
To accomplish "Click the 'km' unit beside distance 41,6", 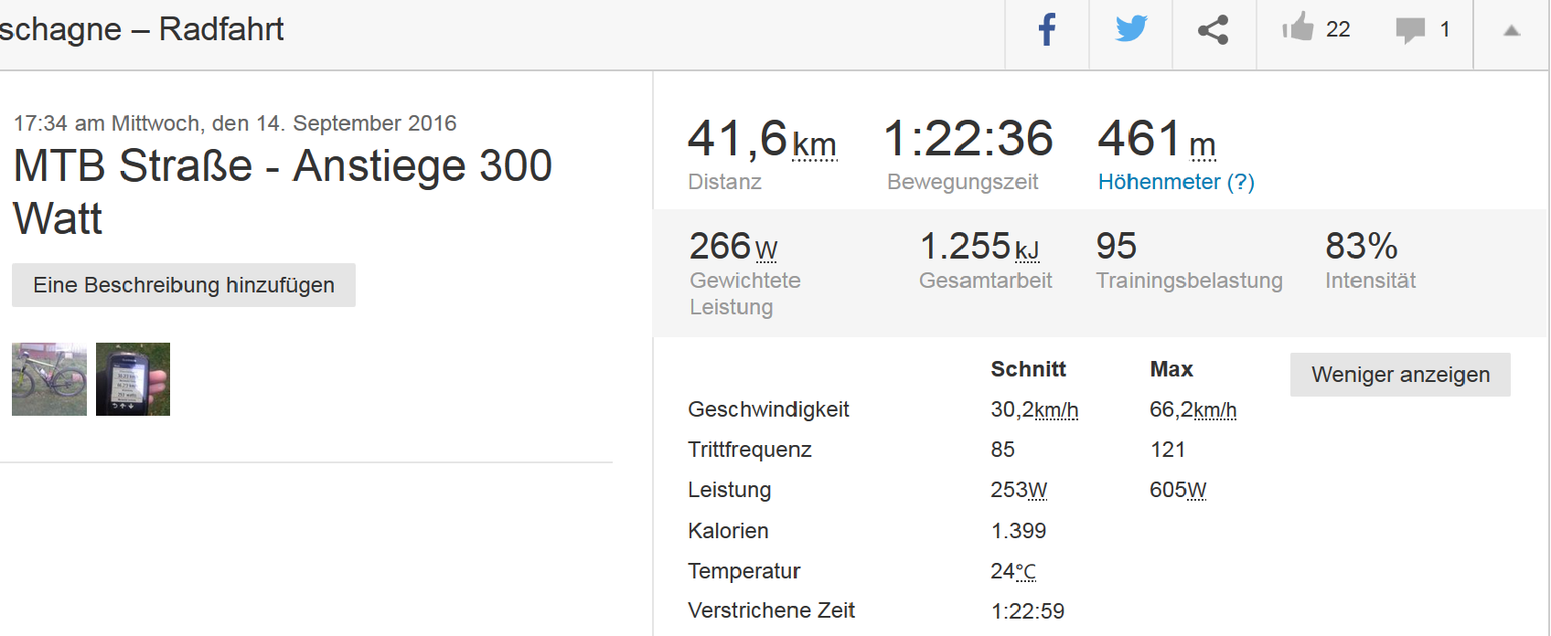I will (x=814, y=145).
